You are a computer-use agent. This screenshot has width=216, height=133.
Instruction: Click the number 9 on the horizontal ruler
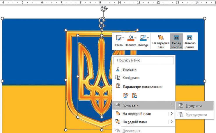click(x=100, y=3)
